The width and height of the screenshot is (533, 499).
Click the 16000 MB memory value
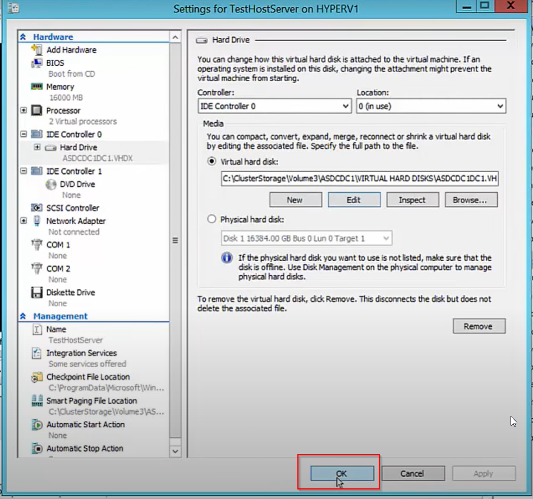click(x=66, y=98)
